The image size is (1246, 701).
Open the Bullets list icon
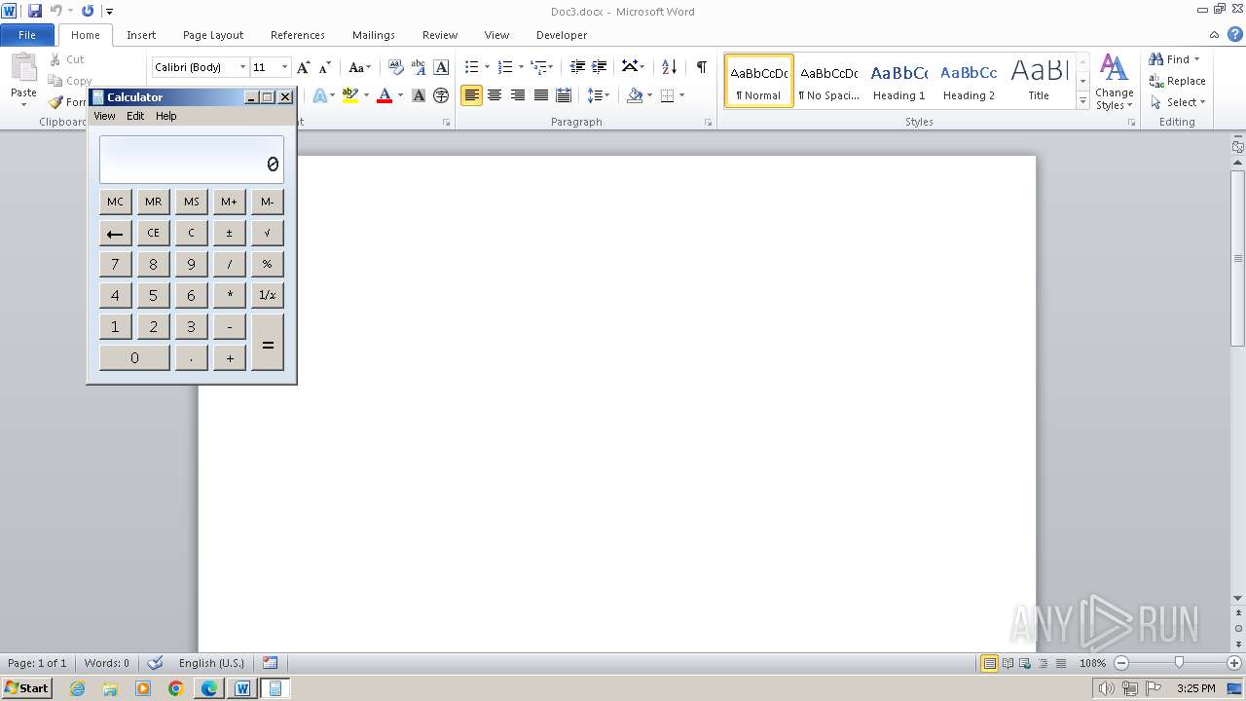click(x=471, y=67)
